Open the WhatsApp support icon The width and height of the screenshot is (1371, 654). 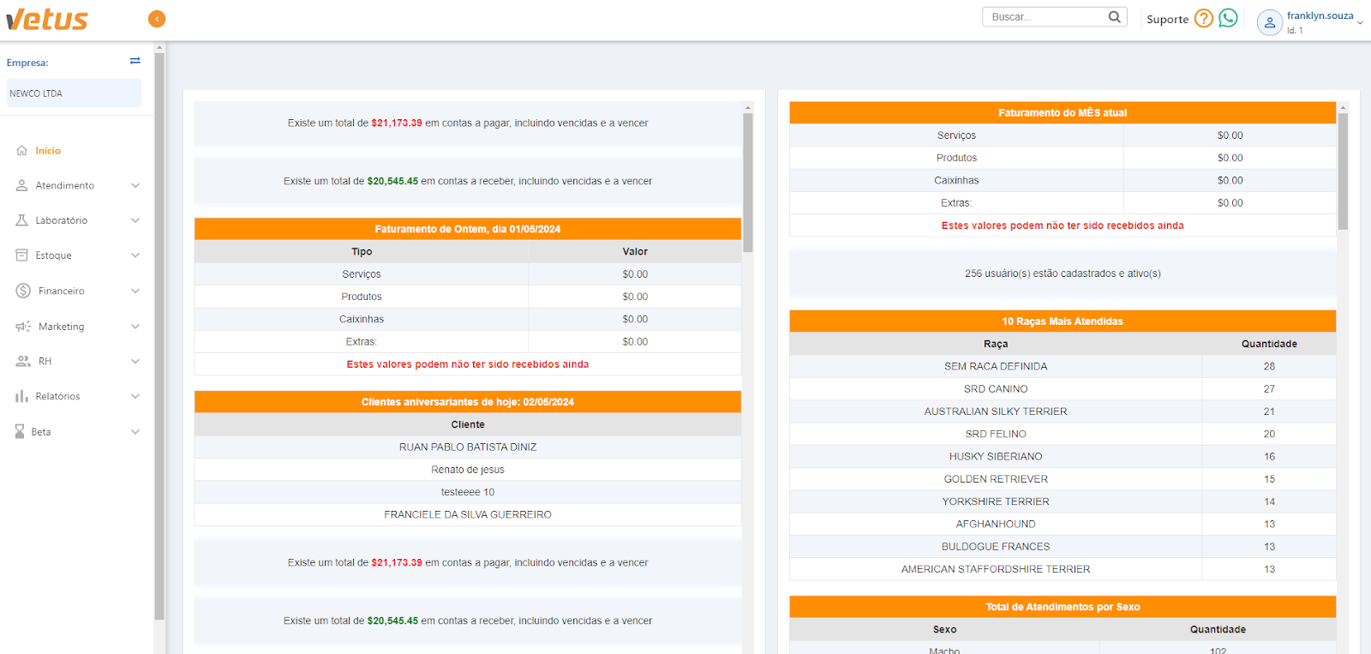1228,18
